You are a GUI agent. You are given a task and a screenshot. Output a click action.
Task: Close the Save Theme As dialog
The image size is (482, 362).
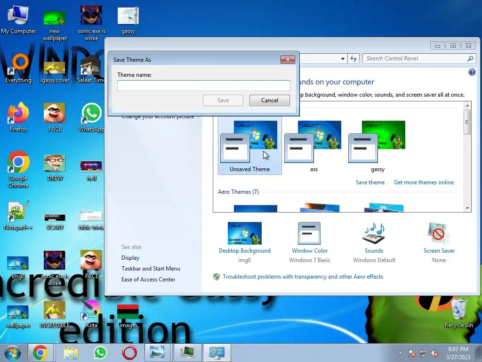[288, 59]
